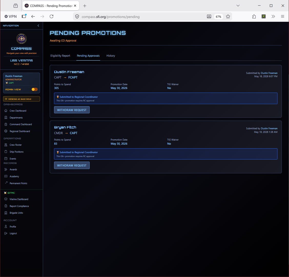Click Dustin Freeman's administrator profile card
The image size is (289, 277).
(22, 83)
